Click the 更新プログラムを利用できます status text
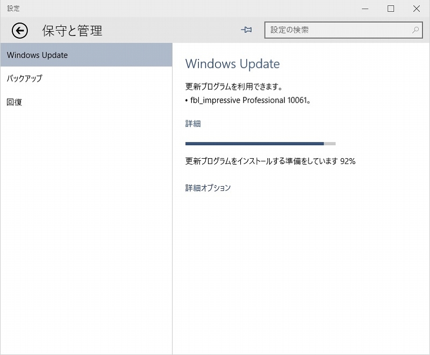Screen dimensions: 430x355 click(x=234, y=87)
